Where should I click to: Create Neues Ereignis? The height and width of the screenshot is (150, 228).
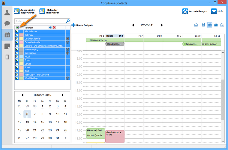[82, 25]
